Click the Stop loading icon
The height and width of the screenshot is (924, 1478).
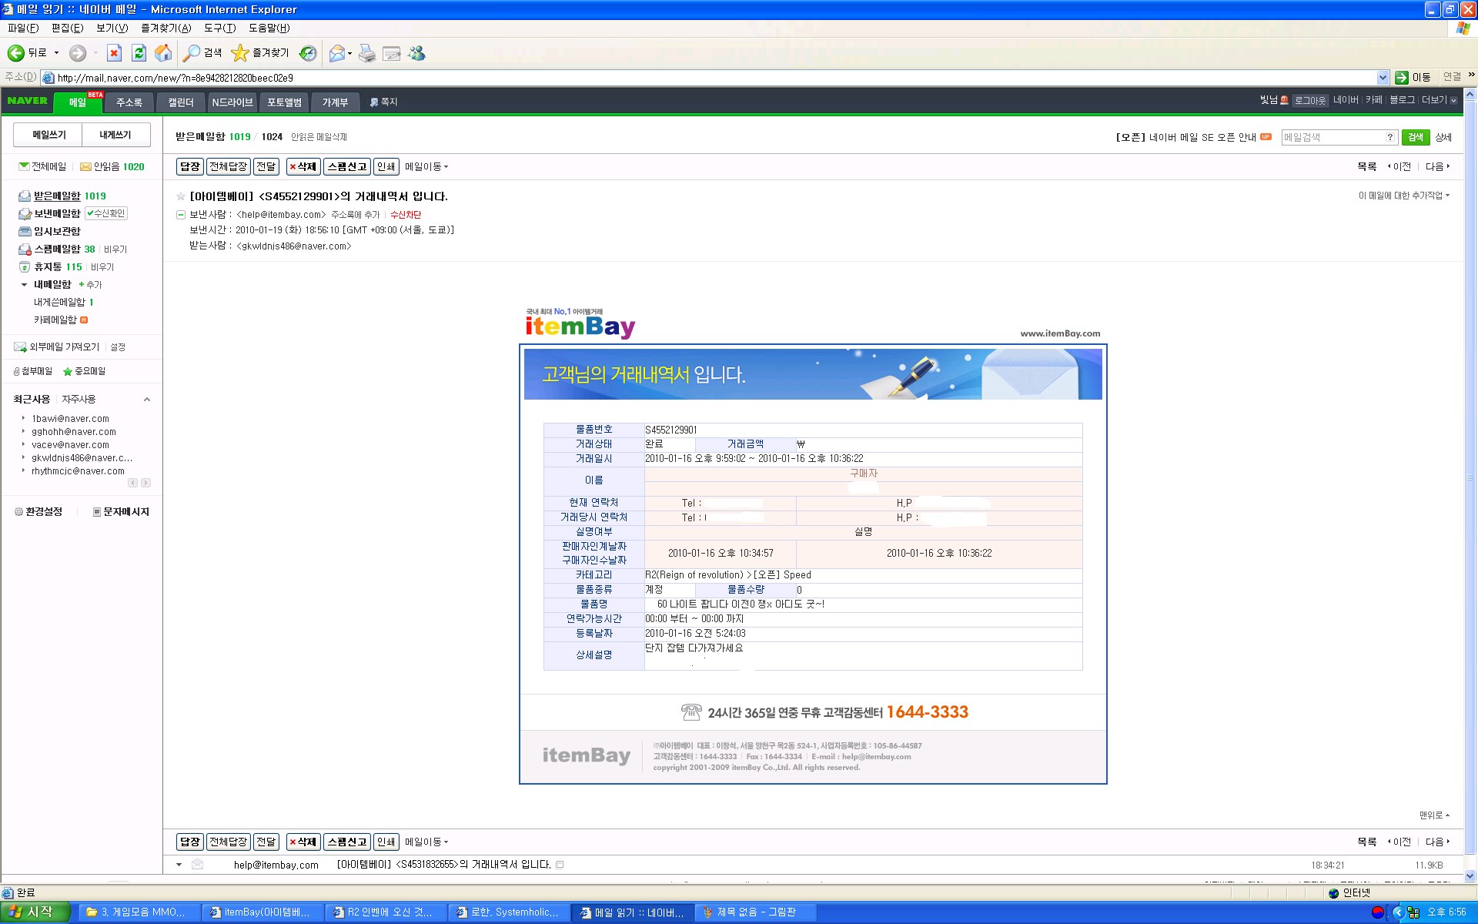click(114, 53)
